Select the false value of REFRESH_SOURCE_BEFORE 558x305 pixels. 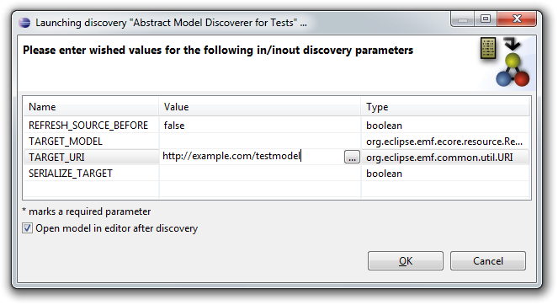click(174, 126)
